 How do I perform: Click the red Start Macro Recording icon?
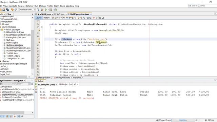coord(94,18)
